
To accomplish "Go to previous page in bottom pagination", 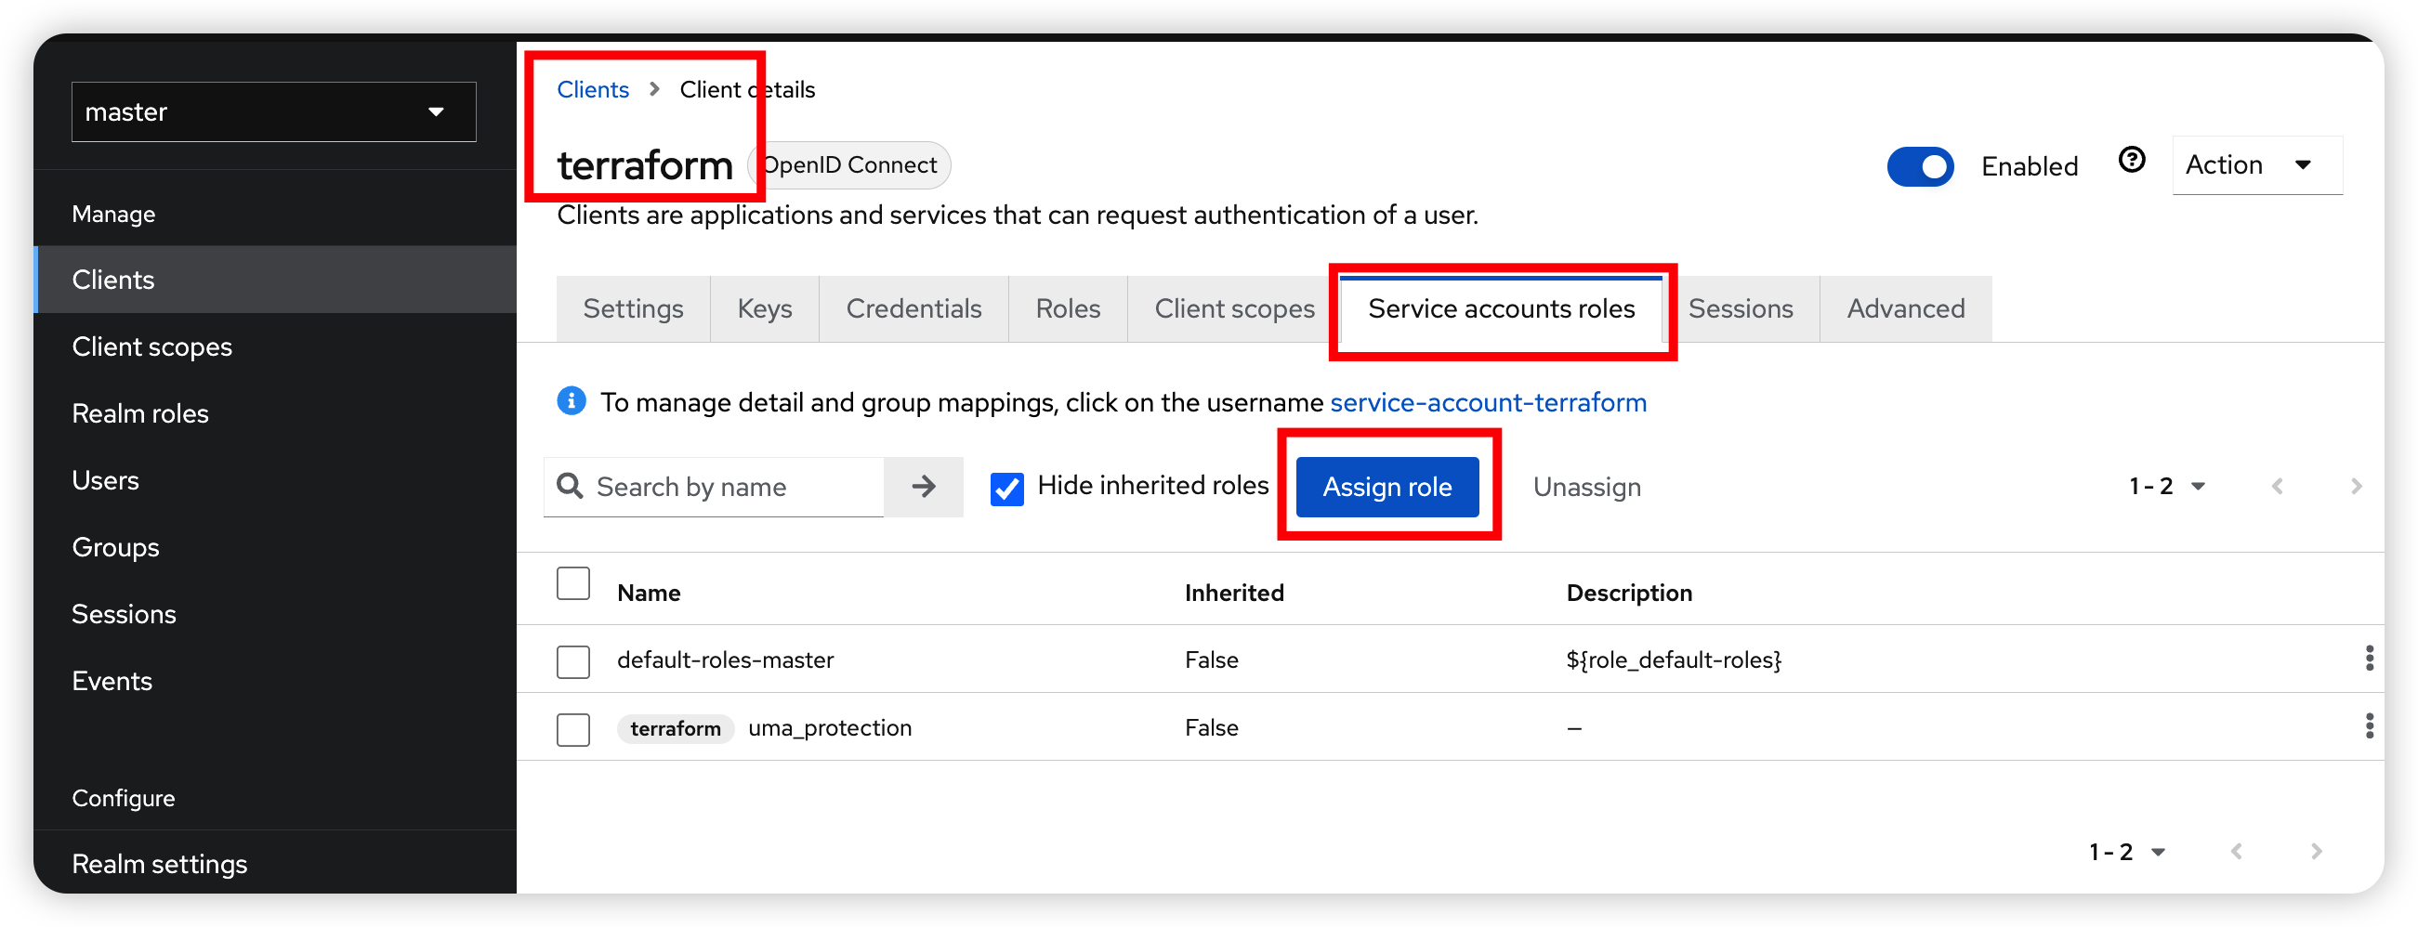I will [2236, 851].
